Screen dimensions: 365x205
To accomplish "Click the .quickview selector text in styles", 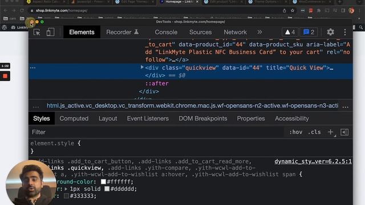I will click(x=86, y=168).
